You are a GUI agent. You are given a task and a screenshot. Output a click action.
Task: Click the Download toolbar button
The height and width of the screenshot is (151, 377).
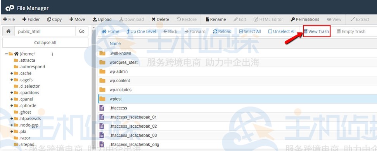tap(131, 19)
